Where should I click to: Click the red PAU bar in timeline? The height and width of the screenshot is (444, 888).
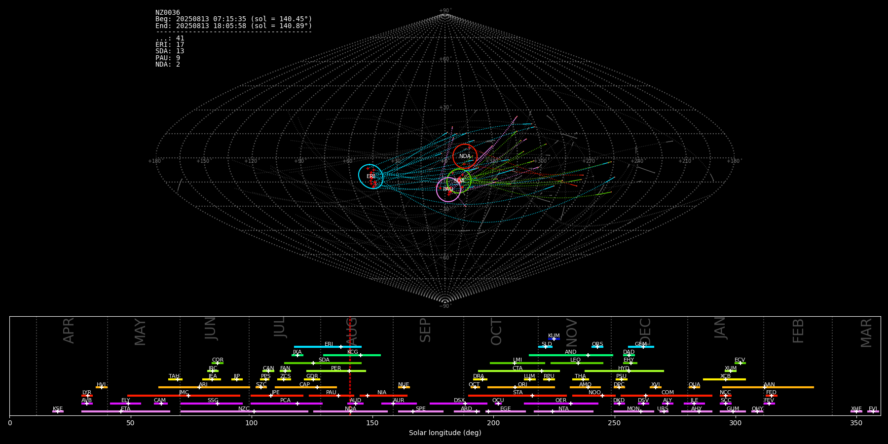[331, 396]
